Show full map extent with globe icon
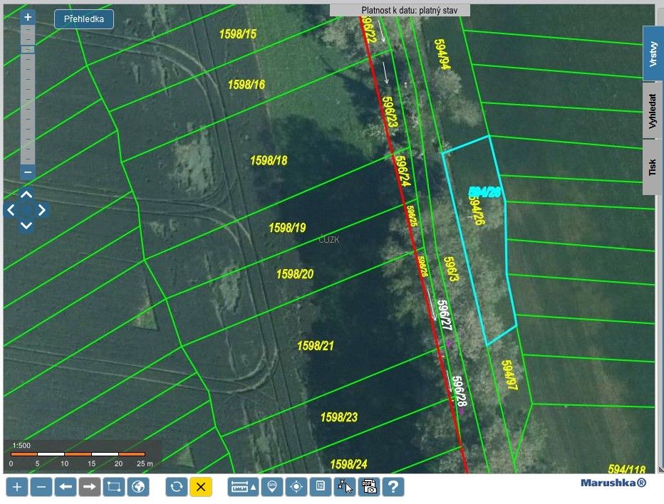 138,487
